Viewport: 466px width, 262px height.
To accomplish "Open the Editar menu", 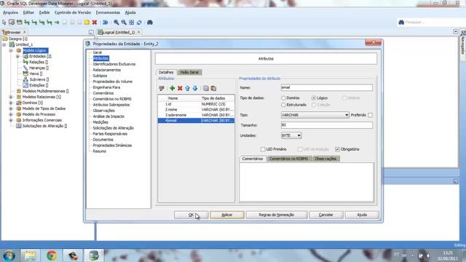I will [x=28, y=12].
